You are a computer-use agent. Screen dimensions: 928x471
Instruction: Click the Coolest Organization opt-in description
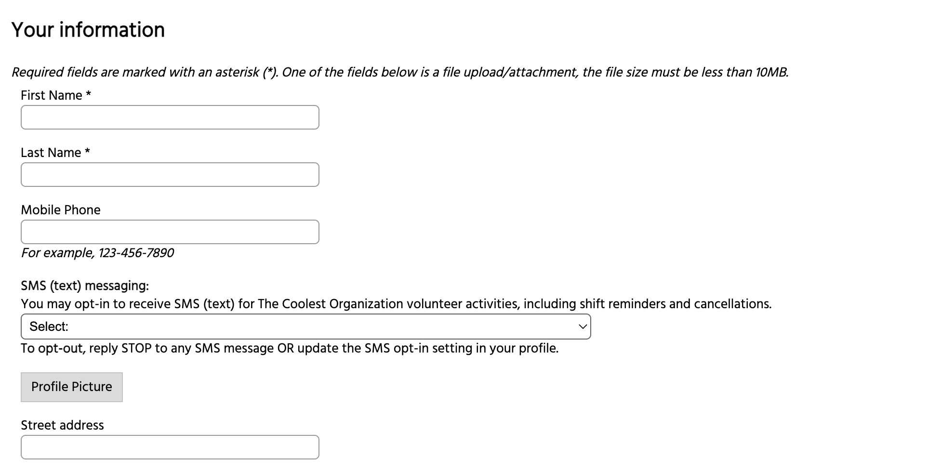click(x=396, y=304)
